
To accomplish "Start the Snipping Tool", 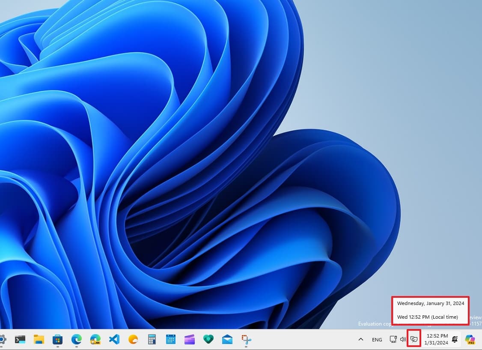I will [x=246, y=339].
